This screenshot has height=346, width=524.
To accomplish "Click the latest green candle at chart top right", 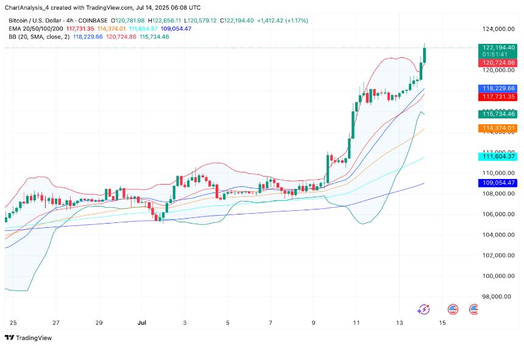I will tap(424, 54).
